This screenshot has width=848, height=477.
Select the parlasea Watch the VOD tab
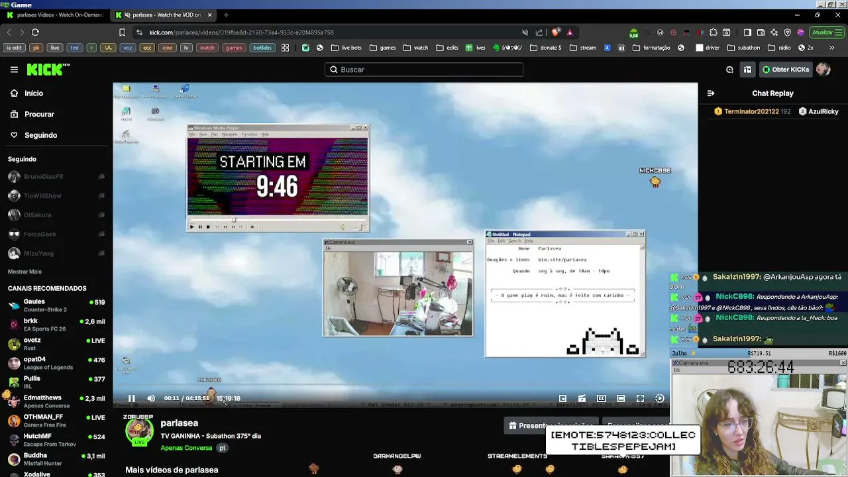pyautogui.click(x=164, y=15)
